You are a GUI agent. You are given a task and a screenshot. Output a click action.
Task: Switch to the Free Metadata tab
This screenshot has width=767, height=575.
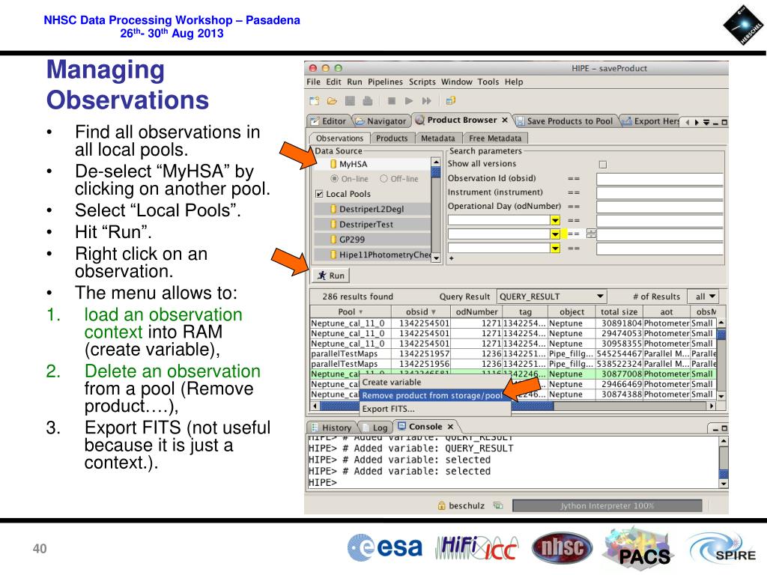click(x=494, y=139)
